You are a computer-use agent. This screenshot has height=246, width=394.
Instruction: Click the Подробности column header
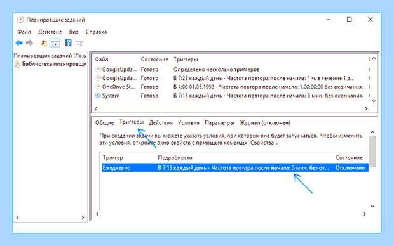tap(175, 158)
